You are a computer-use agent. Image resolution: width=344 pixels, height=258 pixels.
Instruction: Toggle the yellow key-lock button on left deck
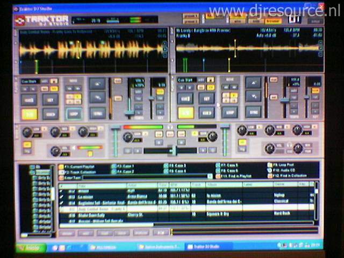tap(160, 92)
